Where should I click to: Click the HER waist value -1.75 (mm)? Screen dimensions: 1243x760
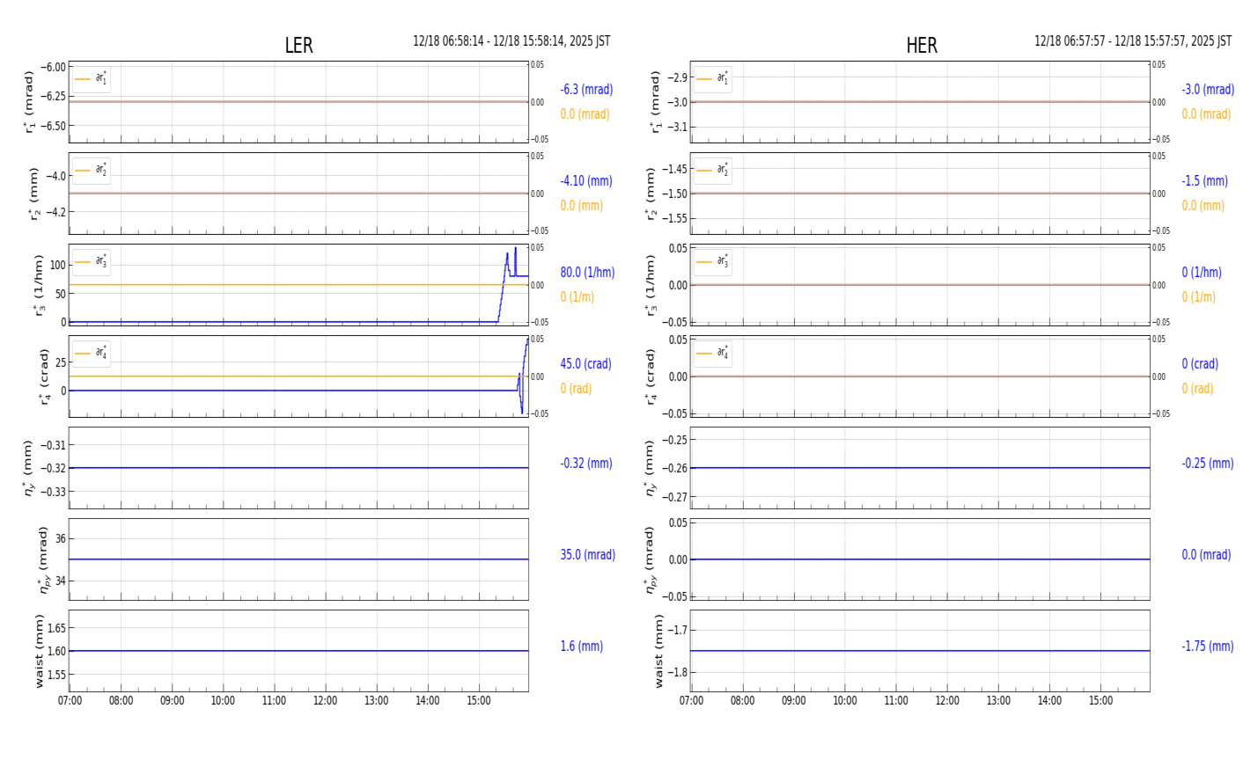[x=1208, y=647]
